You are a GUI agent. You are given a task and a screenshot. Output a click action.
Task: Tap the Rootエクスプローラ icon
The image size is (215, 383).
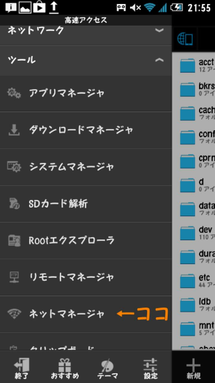(x=14, y=240)
